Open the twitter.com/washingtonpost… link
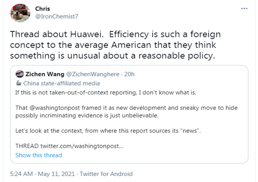The image size is (258, 182). point(82,146)
